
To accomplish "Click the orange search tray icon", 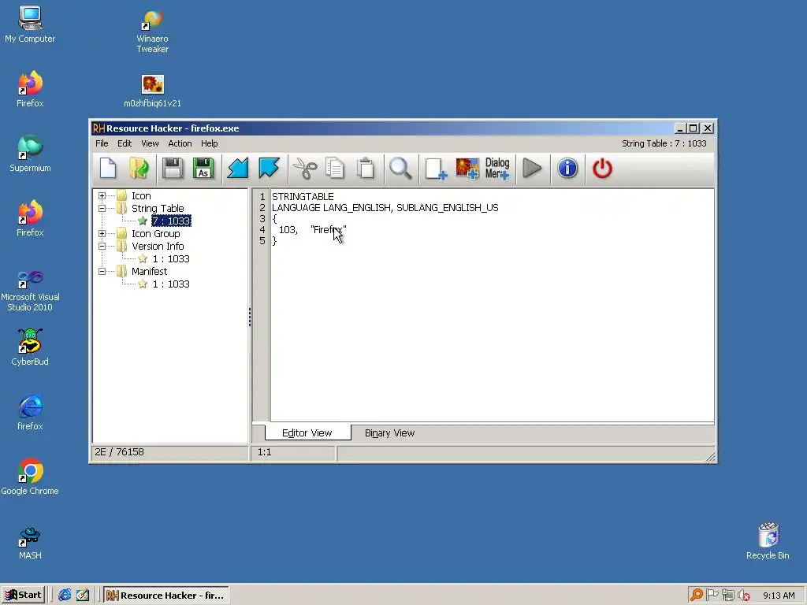I will coord(697,596).
